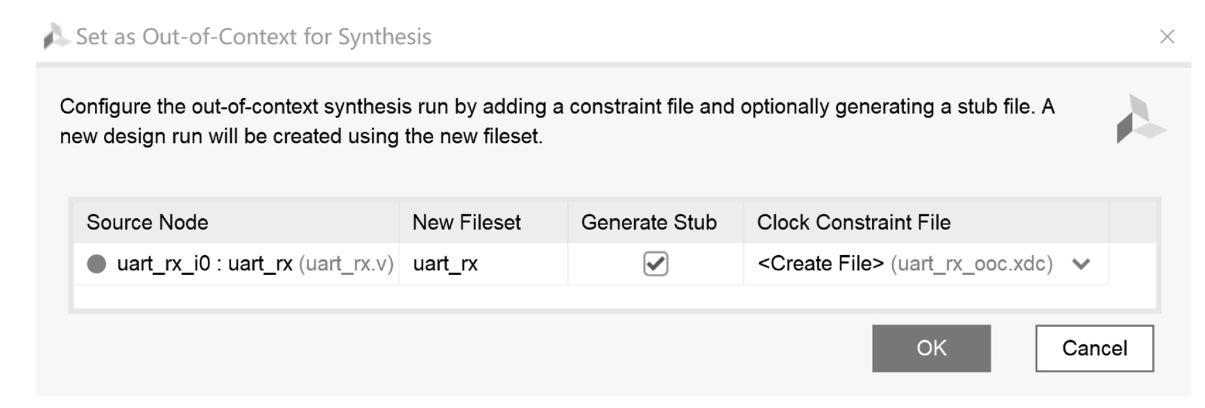The width and height of the screenshot is (1205, 408).
Task: Confirm the dialog with the OK button
Action: (931, 349)
